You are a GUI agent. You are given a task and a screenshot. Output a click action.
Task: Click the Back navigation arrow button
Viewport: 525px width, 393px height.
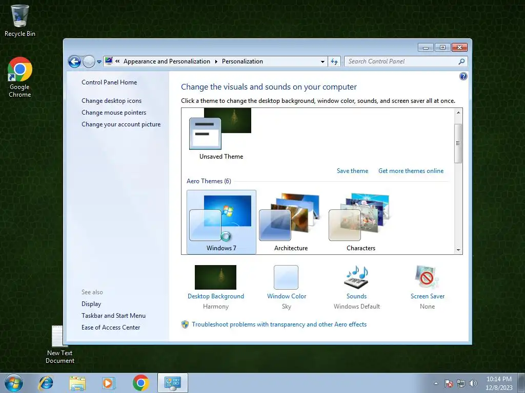[x=74, y=61]
